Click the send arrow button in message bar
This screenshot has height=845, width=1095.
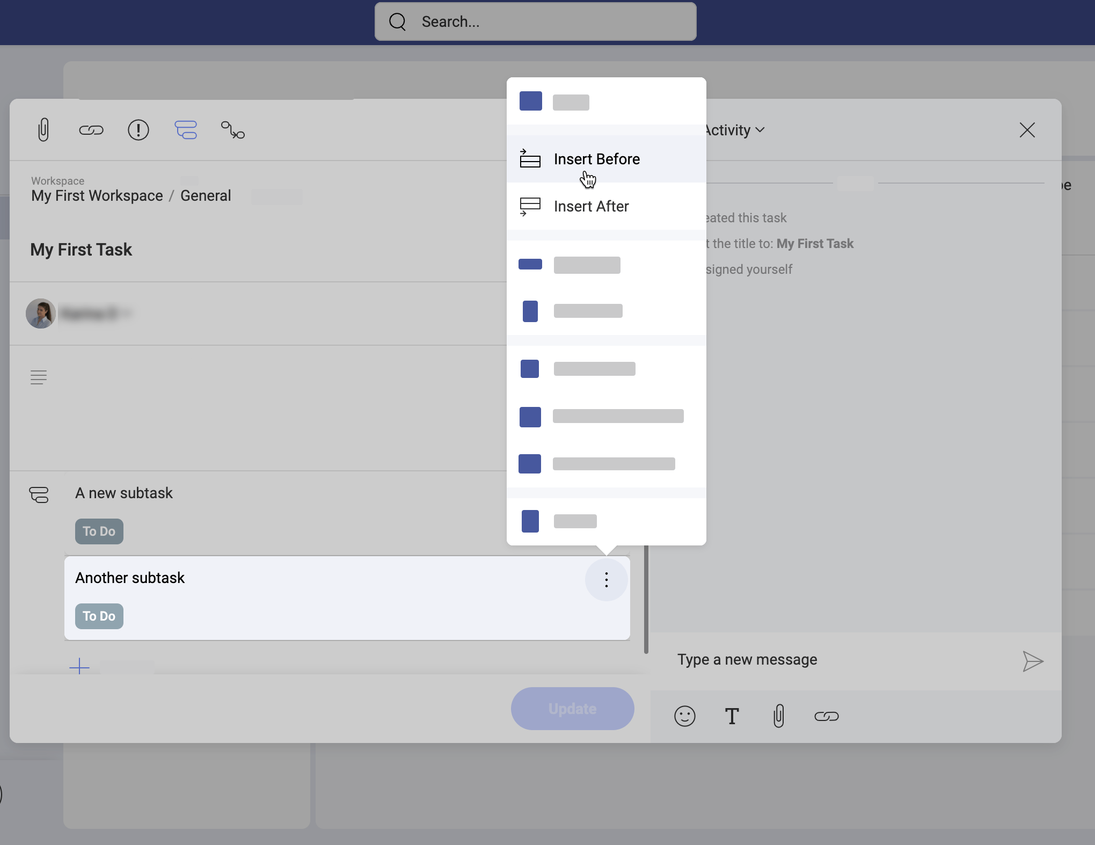pyautogui.click(x=1031, y=659)
